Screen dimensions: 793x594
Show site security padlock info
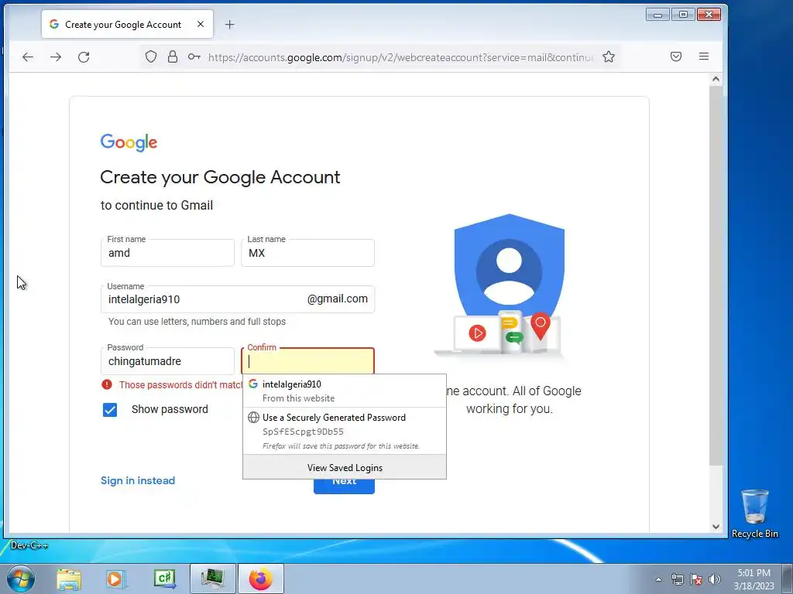(x=173, y=56)
